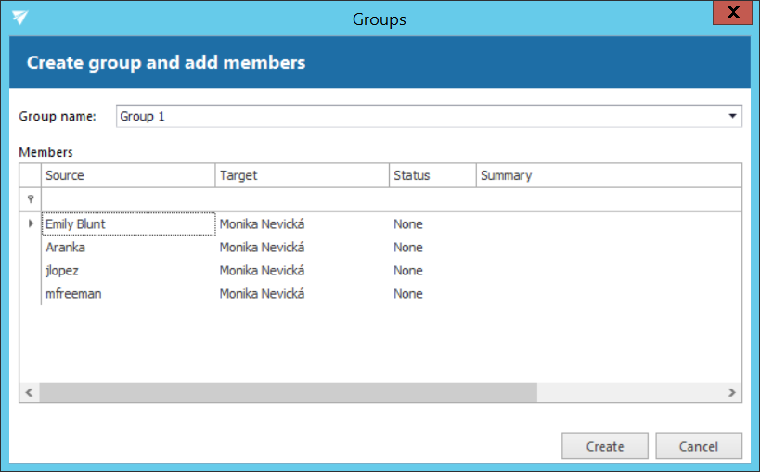Click the filter row pin icon

(x=31, y=199)
